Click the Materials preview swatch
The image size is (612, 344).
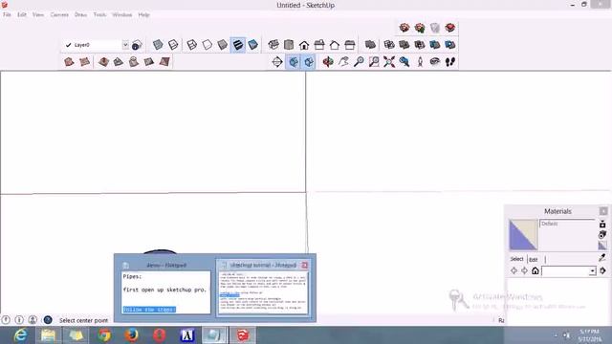(523, 234)
